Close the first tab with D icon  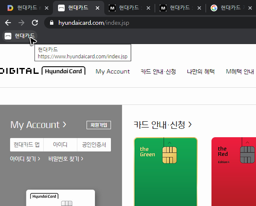tap(47, 8)
